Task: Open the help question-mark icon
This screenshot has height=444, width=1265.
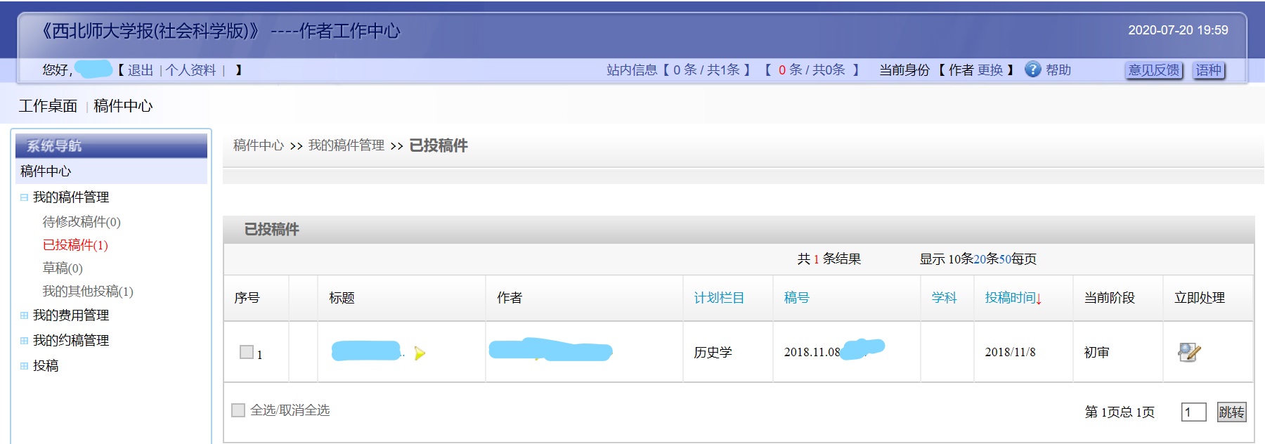Action: tap(1032, 70)
